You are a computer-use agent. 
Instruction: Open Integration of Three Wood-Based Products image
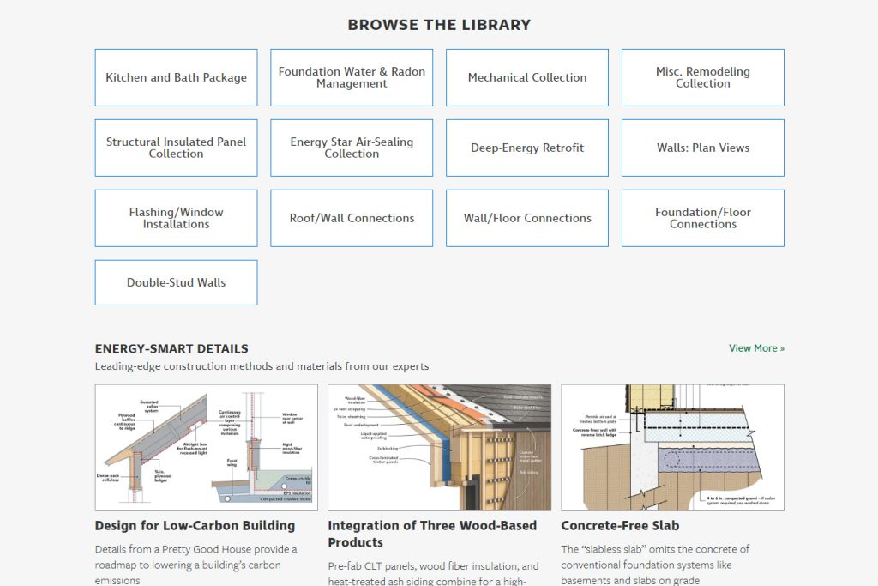440,447
